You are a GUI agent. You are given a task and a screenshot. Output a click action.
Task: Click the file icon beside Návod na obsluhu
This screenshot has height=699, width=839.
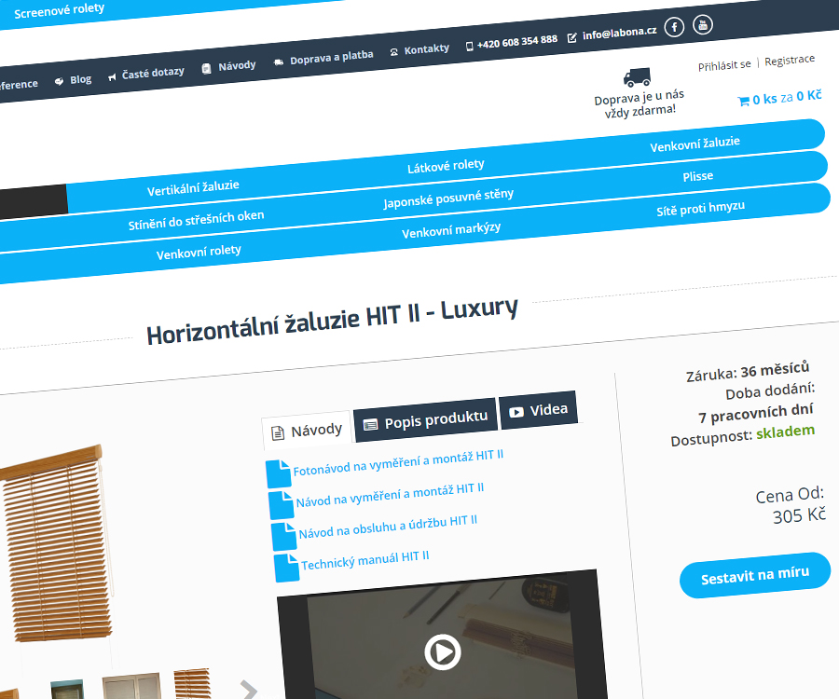(x=283, y=537)
